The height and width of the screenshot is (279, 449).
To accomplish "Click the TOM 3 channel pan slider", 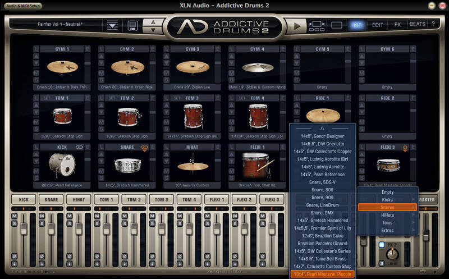I will 161,209.
